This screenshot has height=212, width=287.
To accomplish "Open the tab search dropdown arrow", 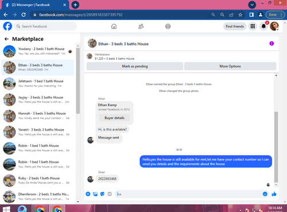I will (252, 5).
